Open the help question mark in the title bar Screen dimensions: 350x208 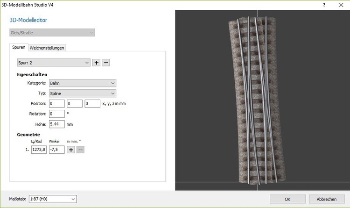(324, 5)
